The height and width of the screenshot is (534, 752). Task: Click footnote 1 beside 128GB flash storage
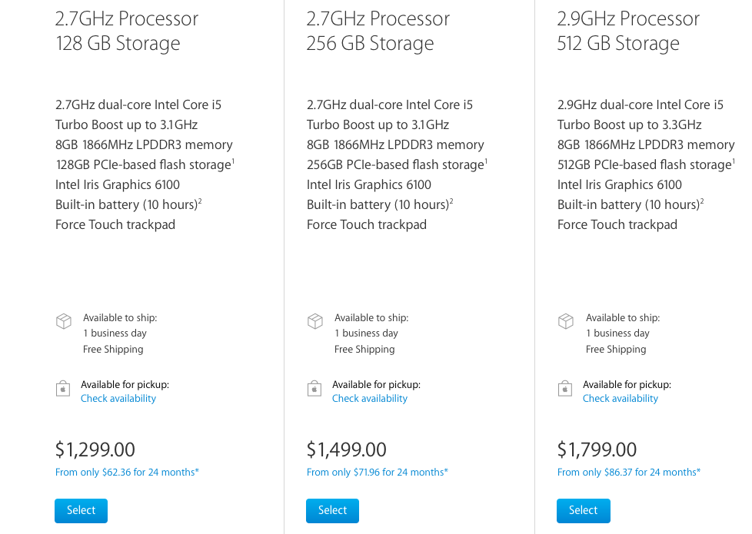[x=233, y=161]
